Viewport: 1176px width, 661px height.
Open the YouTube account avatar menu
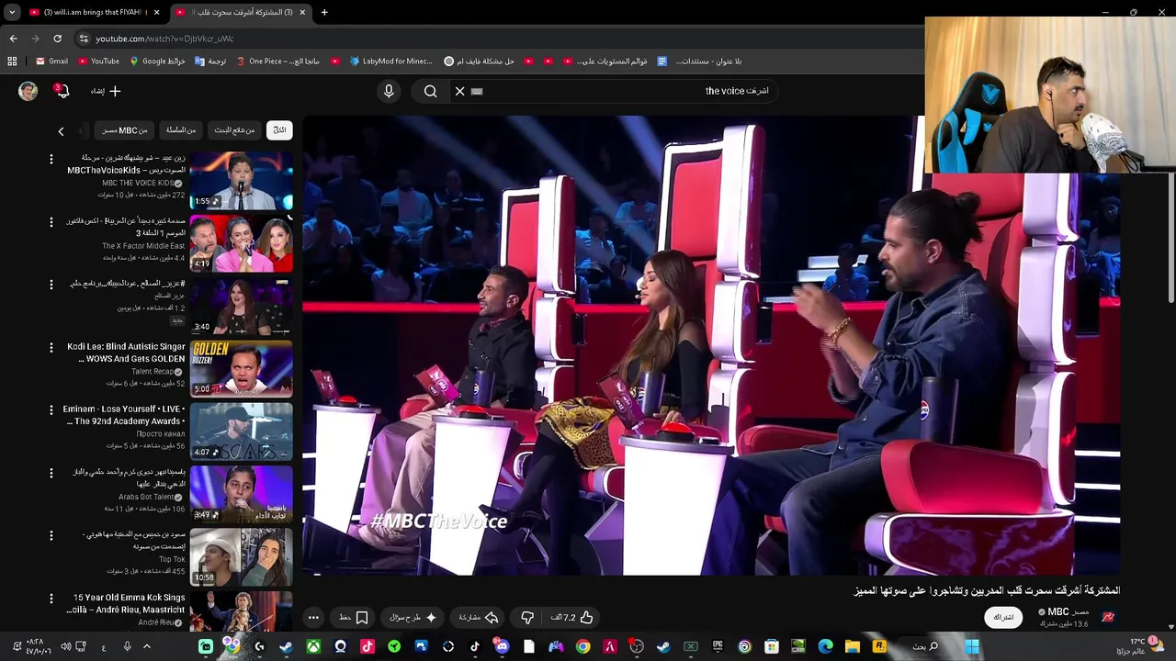point(28,91)
